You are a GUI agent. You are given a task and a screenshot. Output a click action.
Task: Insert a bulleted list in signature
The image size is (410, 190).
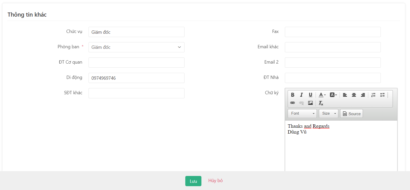coord(382,95)
